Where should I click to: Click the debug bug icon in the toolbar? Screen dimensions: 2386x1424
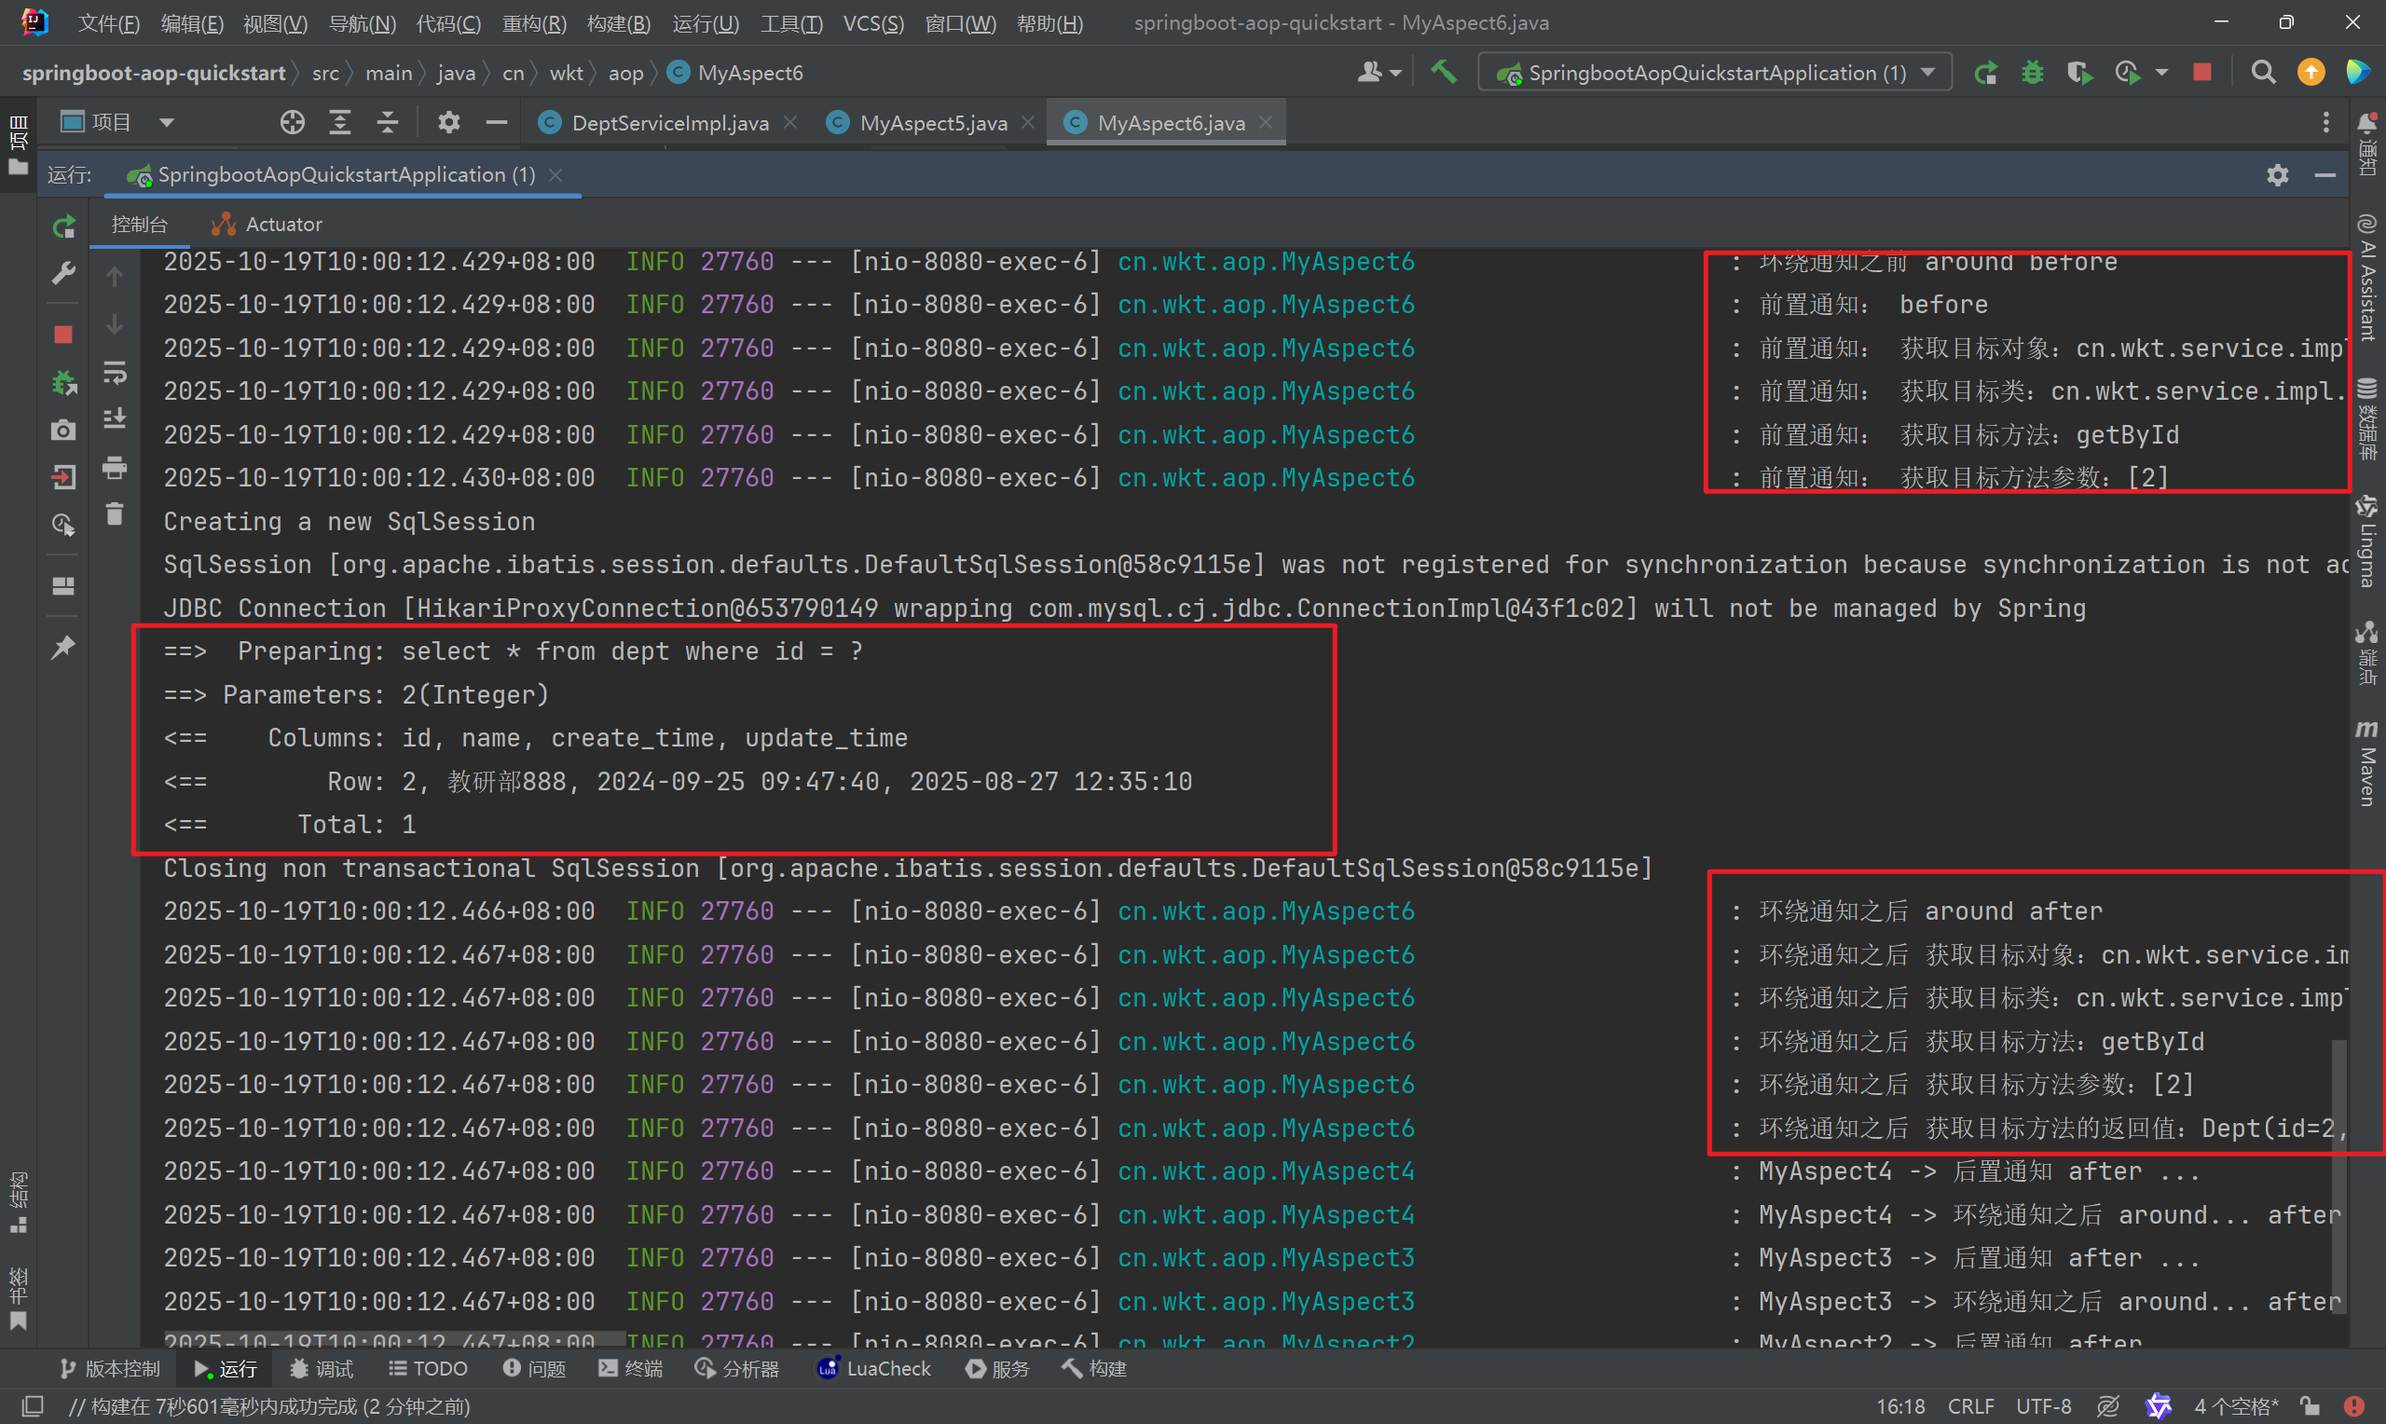click(x=2032, y=72)
